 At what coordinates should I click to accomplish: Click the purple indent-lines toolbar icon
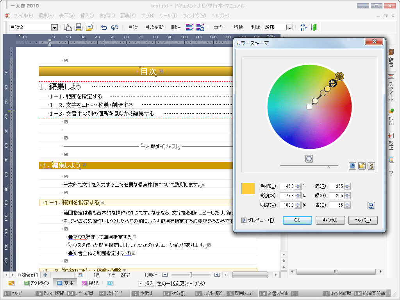coord(189,27)
